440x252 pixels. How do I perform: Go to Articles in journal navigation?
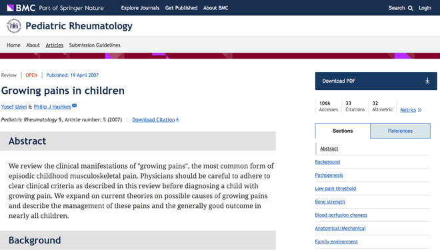[x=55, y=45]
